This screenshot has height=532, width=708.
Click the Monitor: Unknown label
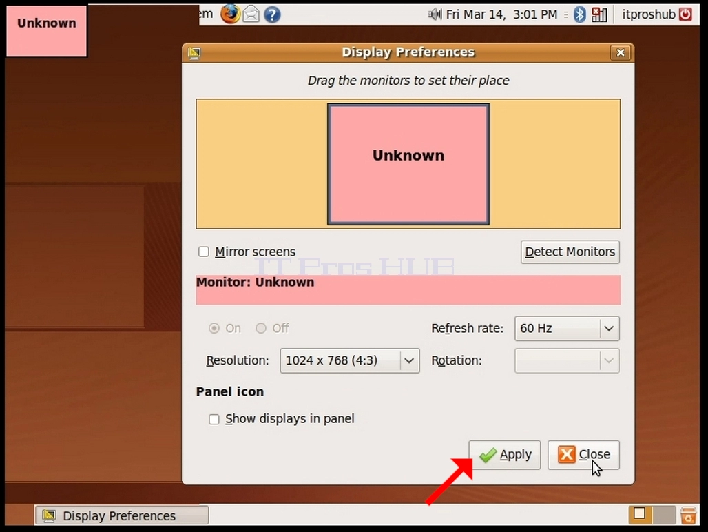coord(255,283)
